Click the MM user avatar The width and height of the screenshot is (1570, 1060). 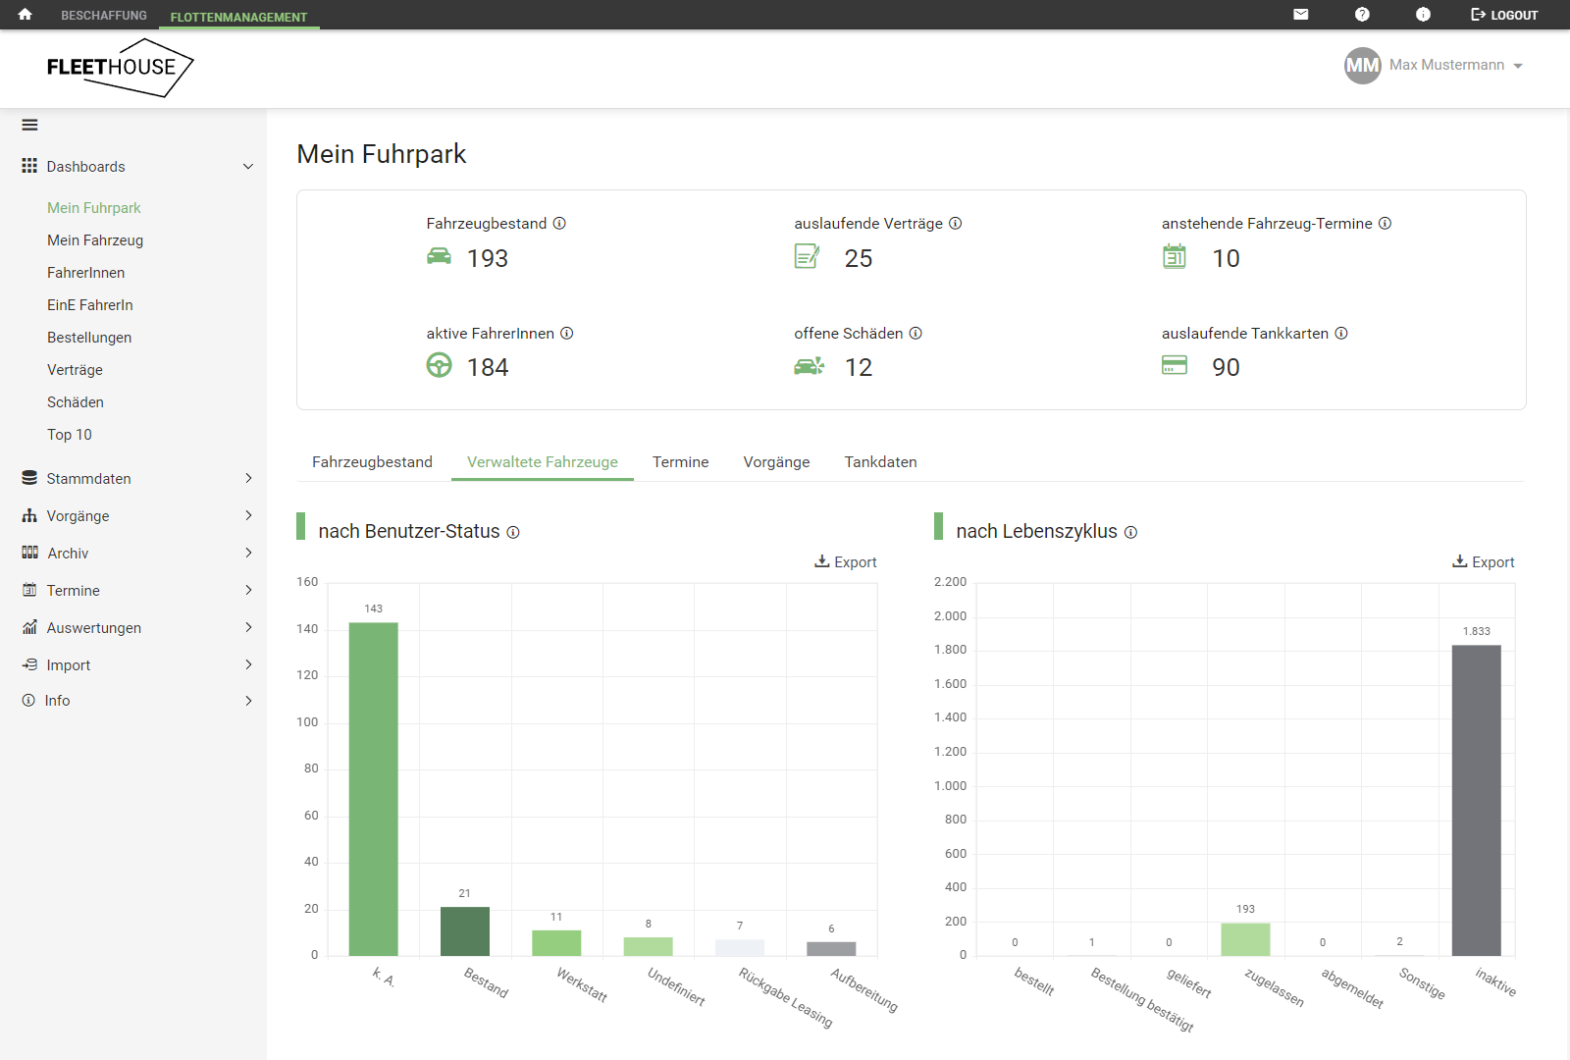1362,66
